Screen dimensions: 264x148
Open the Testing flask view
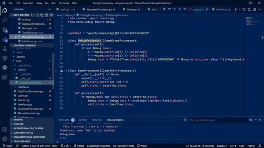pos(5,49)
